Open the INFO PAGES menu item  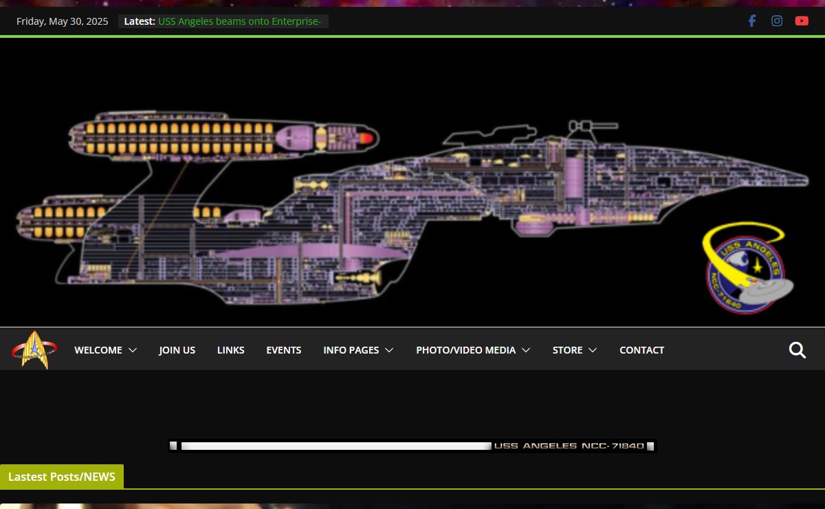point(351,350)
